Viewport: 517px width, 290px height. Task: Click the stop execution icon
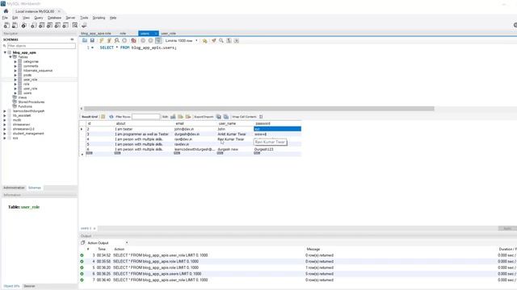click(x=124, y=40)
